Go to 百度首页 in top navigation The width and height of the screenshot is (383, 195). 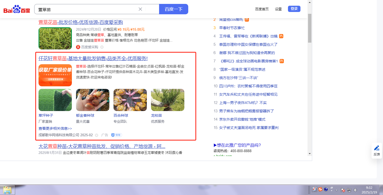point(262,9)
